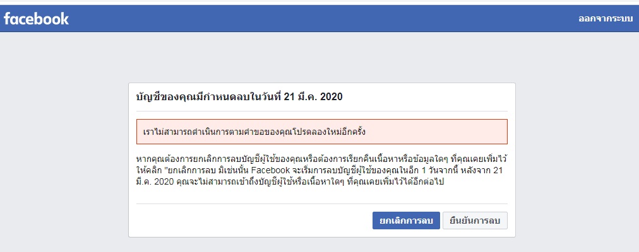Click the word Facebook in the paragraph
Image resolution: width=639 pixels, height=252 pixels.
coord(271,170)
